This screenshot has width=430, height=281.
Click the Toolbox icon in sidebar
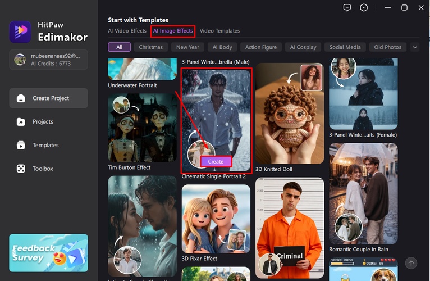coord(21,169)
